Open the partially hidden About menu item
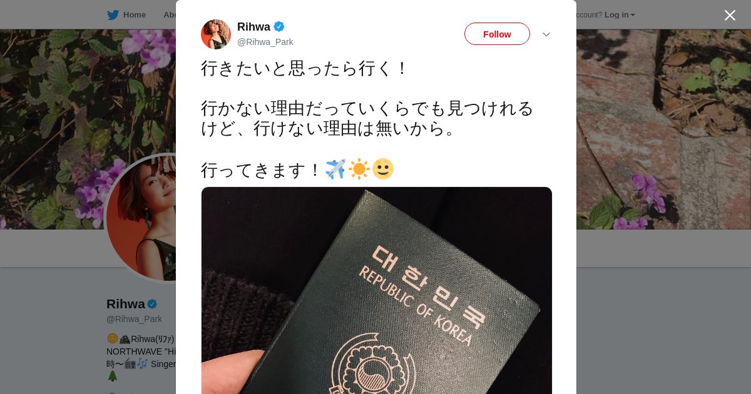This screenshot has height=394, width=751. point(170,15)
